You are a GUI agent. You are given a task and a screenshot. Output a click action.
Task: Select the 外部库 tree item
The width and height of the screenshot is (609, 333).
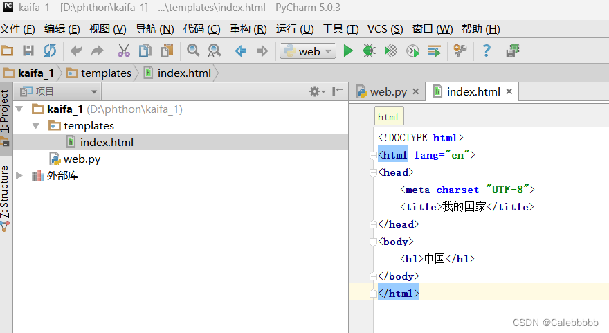[55, 176]
